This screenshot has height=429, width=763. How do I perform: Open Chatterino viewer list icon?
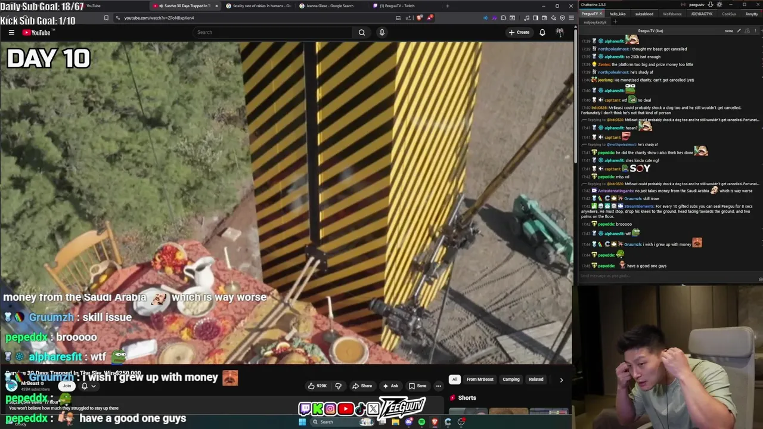tap(747, 31)
